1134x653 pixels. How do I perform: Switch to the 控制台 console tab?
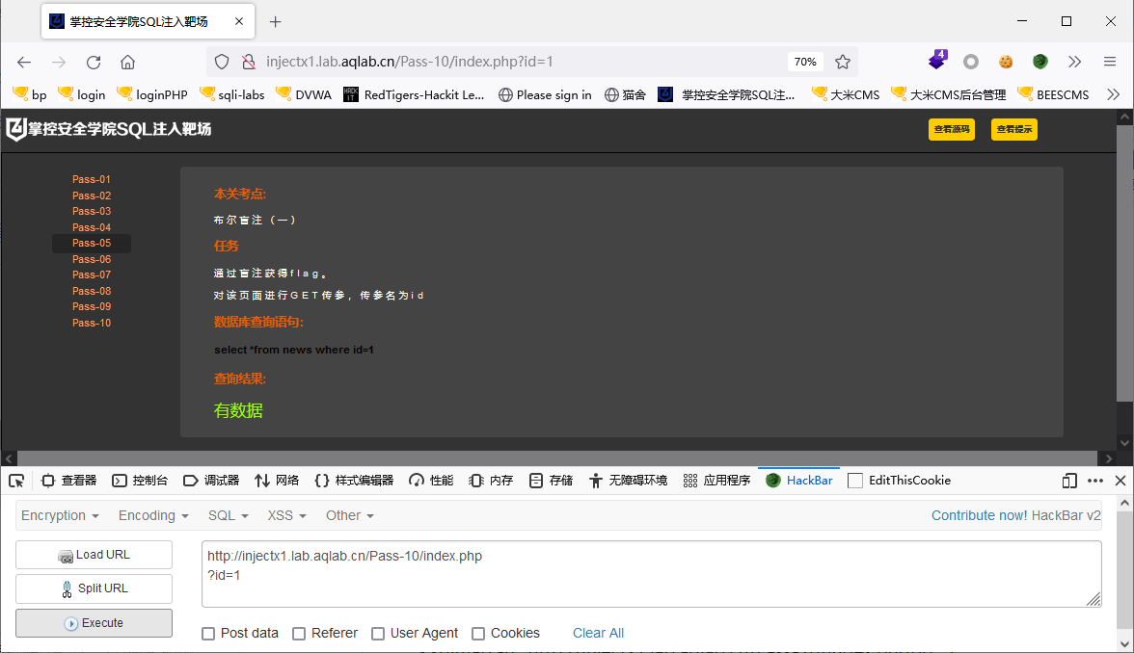[x=140, y=481]
